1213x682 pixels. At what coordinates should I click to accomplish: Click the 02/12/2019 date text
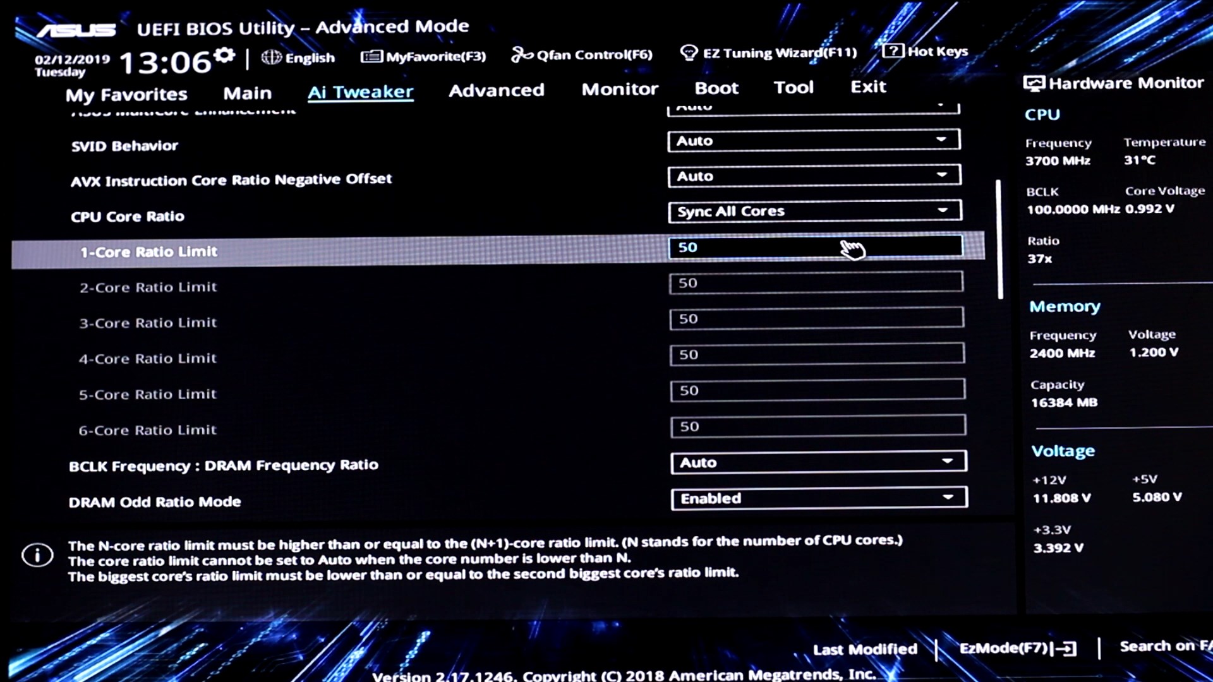pos(72,59)
